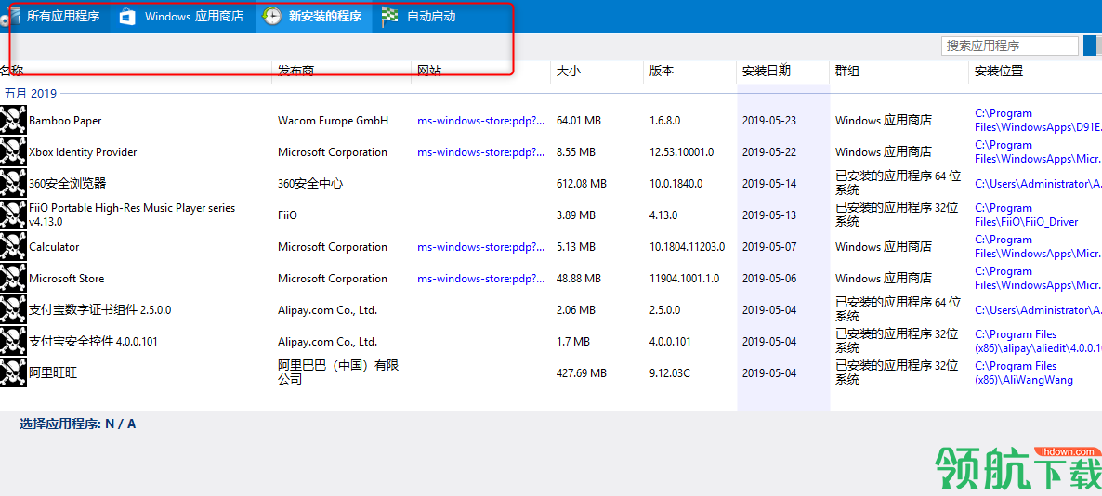Click the 支付宝安全控件 app icon
1102x496 pixels.
(13, 342)
